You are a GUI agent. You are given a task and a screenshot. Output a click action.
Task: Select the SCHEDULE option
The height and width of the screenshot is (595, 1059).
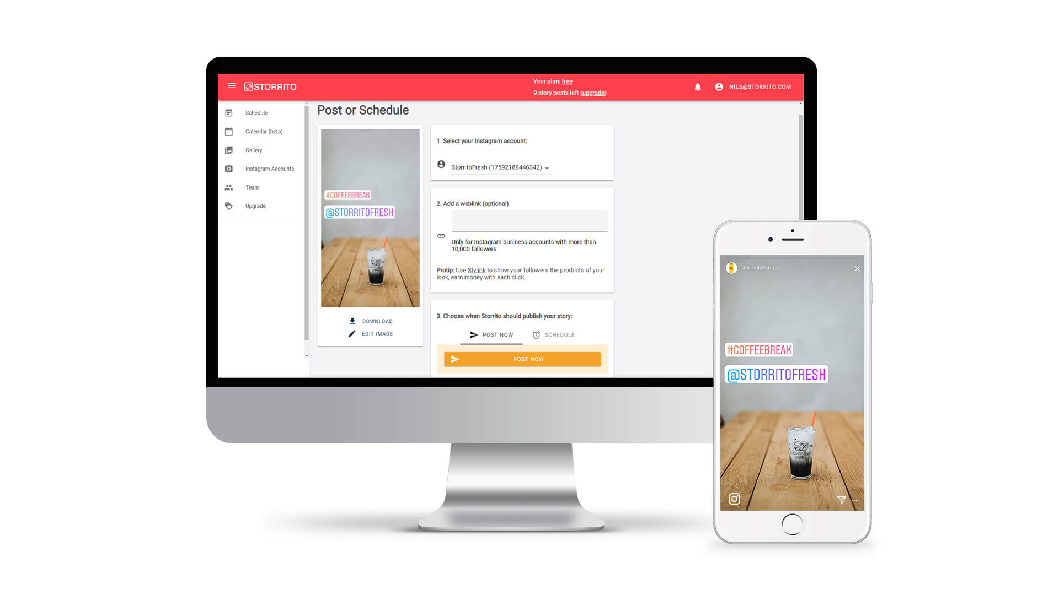(559, 335)
